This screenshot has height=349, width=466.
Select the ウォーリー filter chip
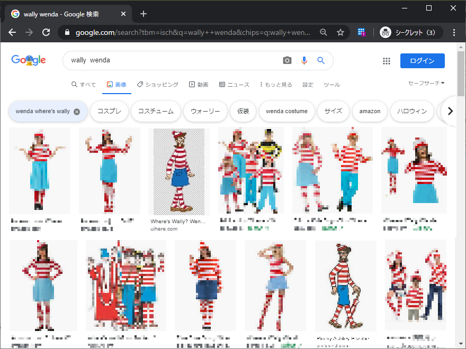[205, 111]
